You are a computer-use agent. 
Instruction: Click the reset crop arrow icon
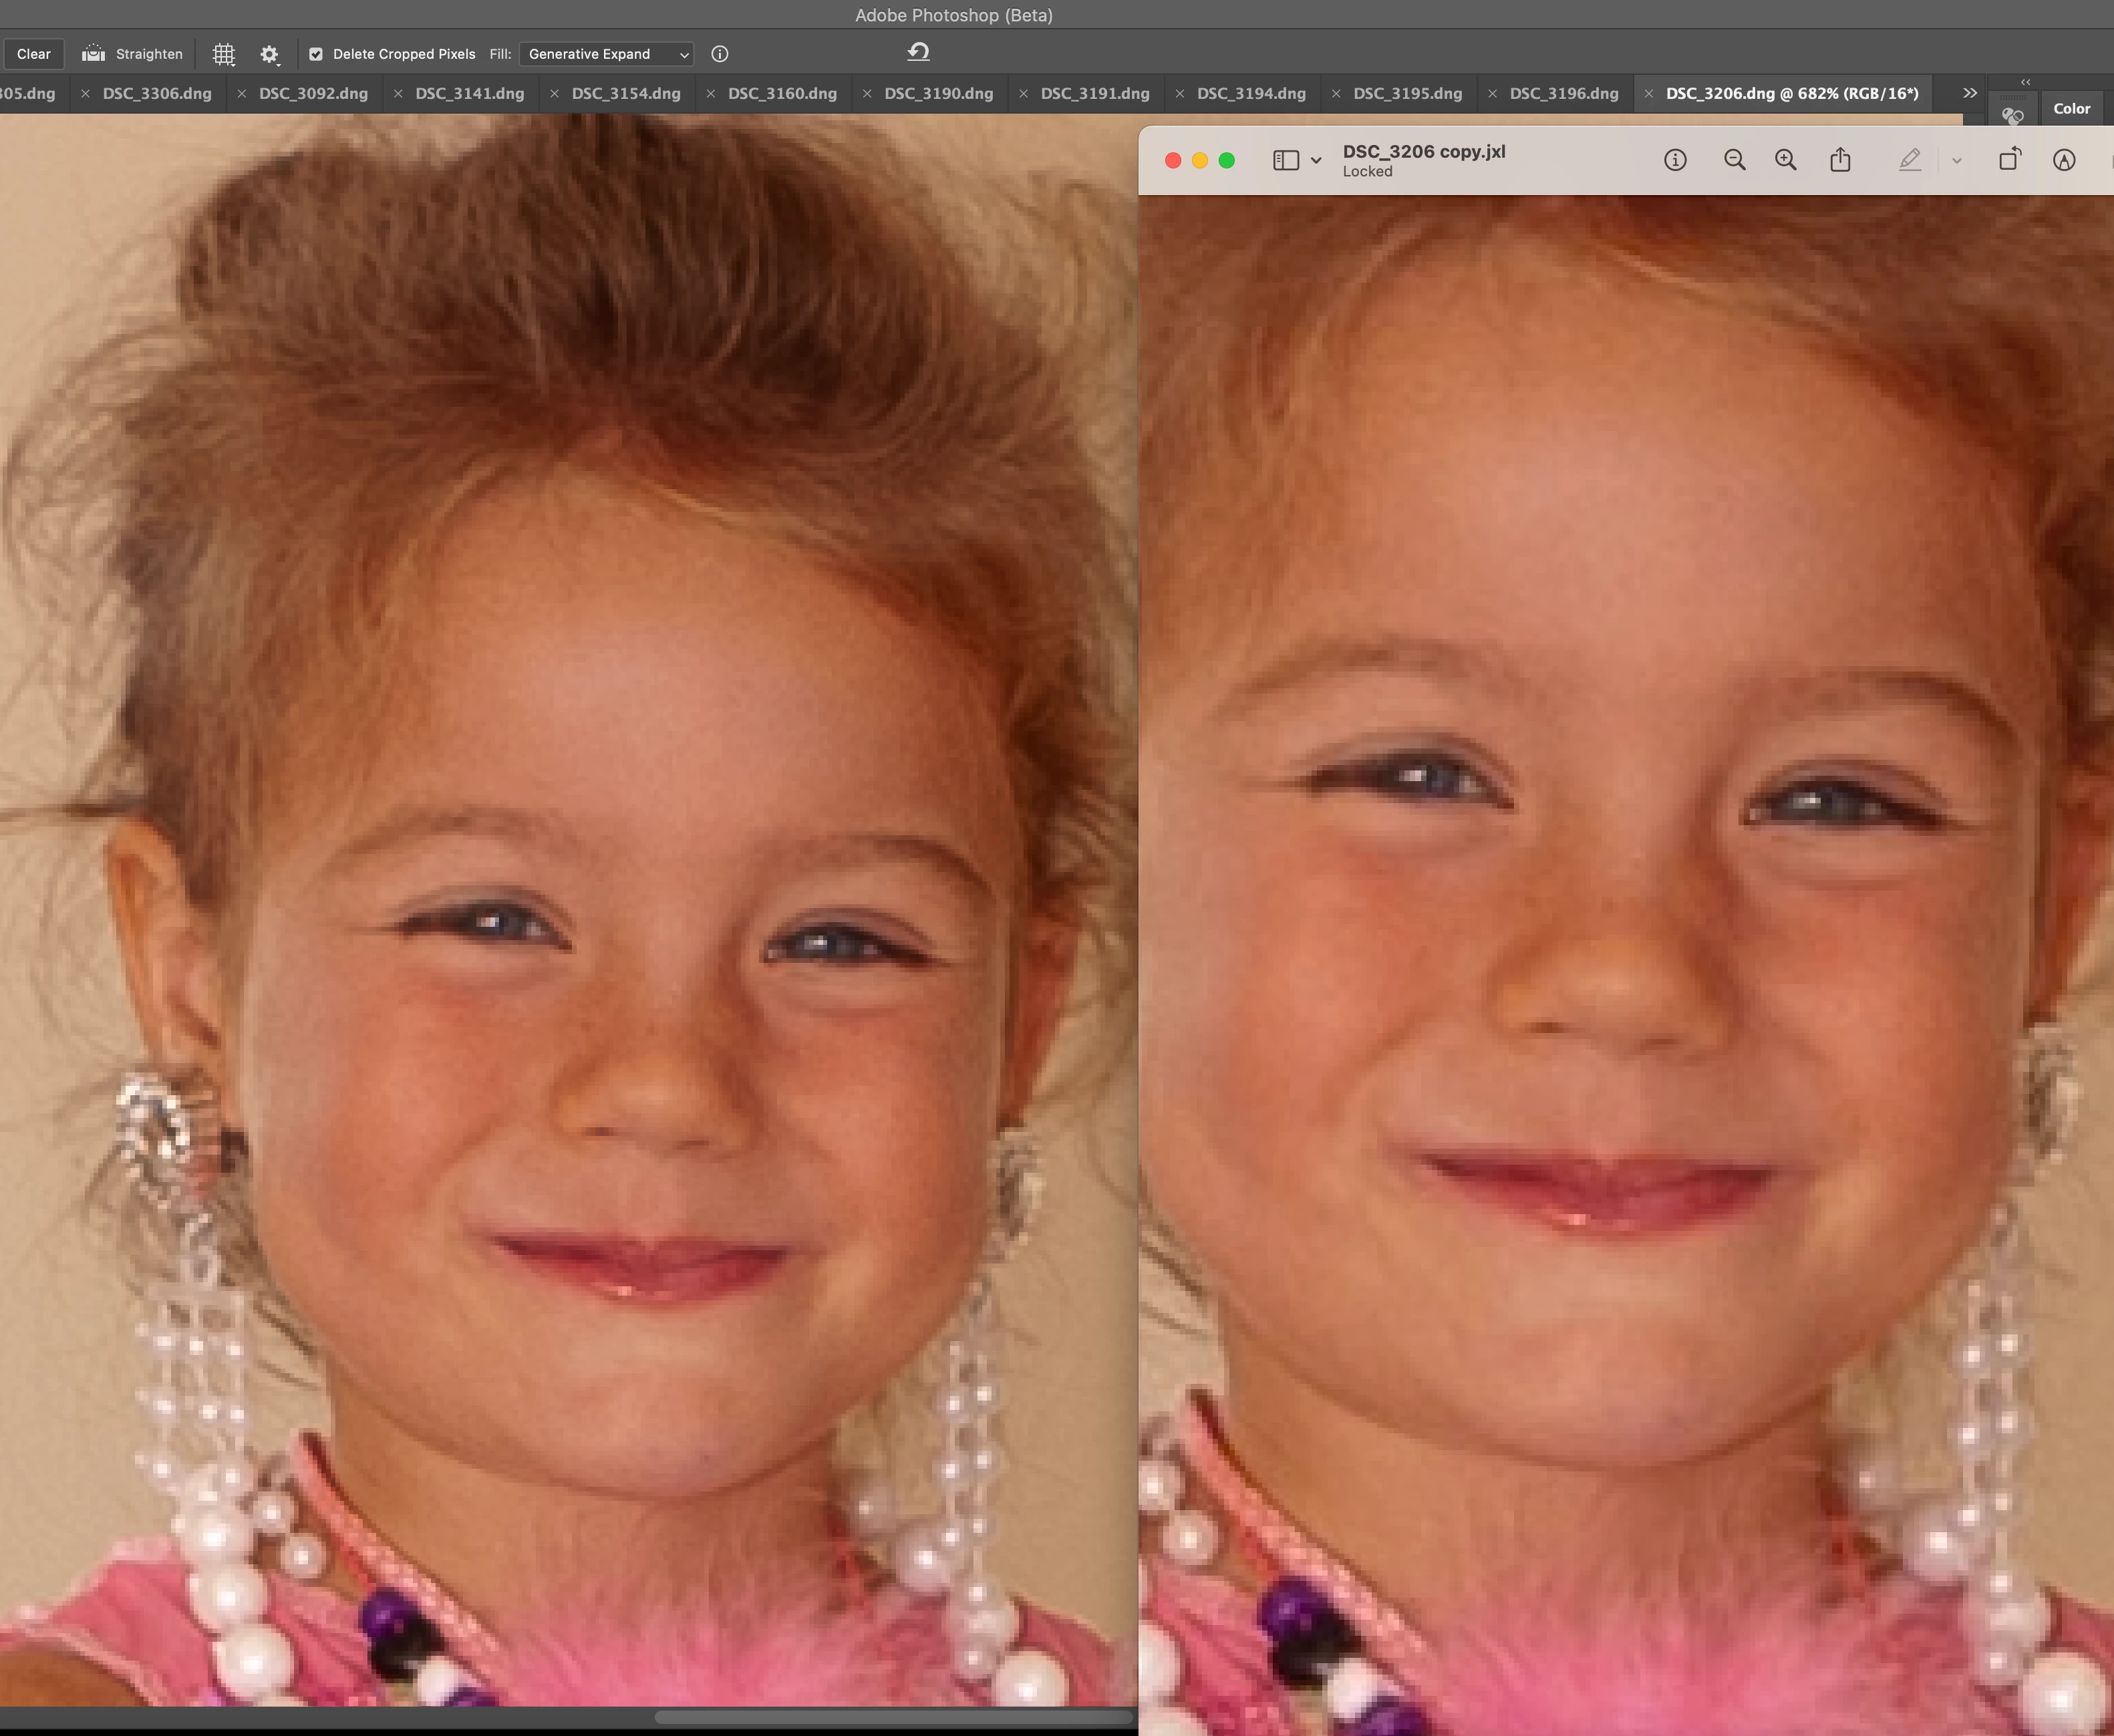(x=918, y=52)
